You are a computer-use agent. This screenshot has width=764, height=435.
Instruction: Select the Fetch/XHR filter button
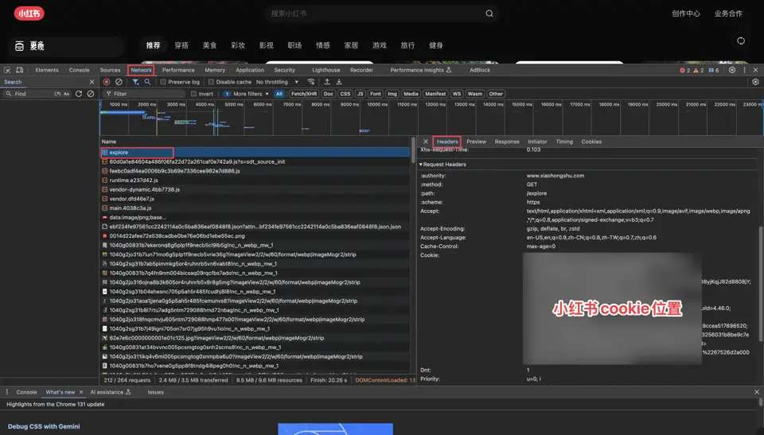(x=304, y=94)
